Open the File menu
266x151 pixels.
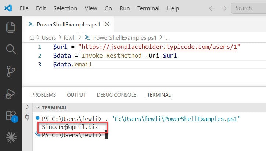click(x=24, y=8)
